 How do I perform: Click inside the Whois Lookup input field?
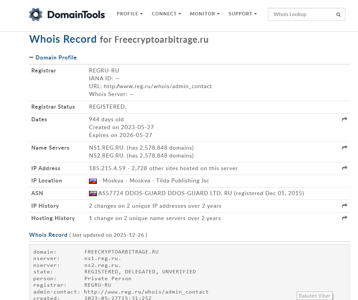tap(301, 14)
